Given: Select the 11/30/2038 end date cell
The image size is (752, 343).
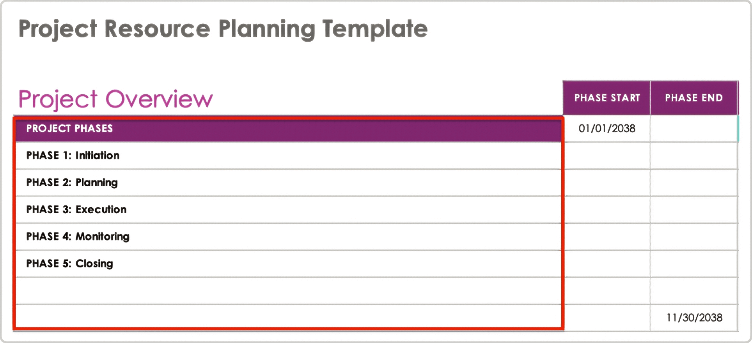Looking at the screenshot, I should tap(693, 318).
